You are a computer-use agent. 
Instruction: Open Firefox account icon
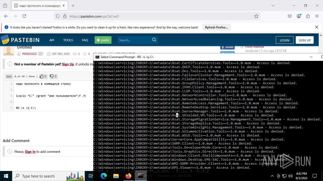pos(299,16)
